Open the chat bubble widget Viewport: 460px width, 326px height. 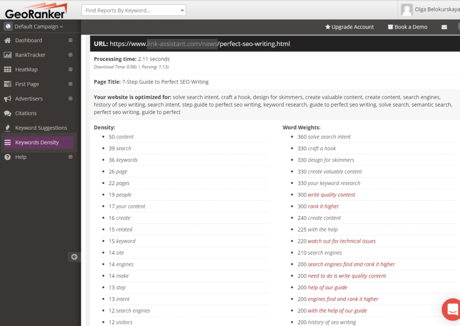[452, 310]
